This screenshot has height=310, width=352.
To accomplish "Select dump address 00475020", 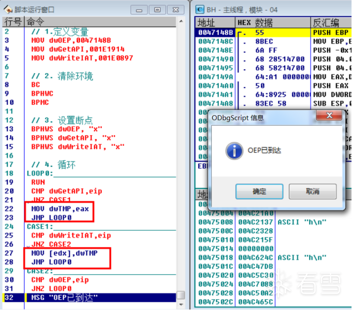I will click(x=216, y=275).
